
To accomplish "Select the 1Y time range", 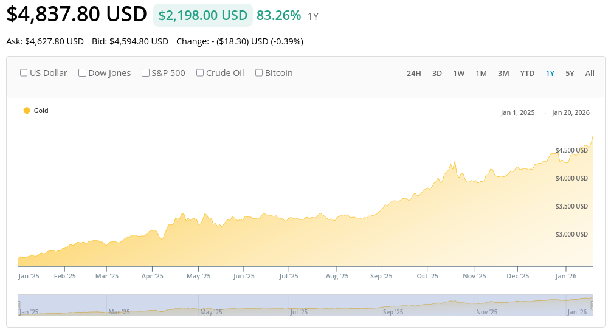I will pos(550,74).
